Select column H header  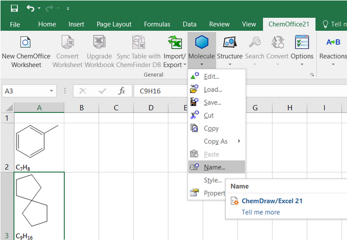(290, 108)
